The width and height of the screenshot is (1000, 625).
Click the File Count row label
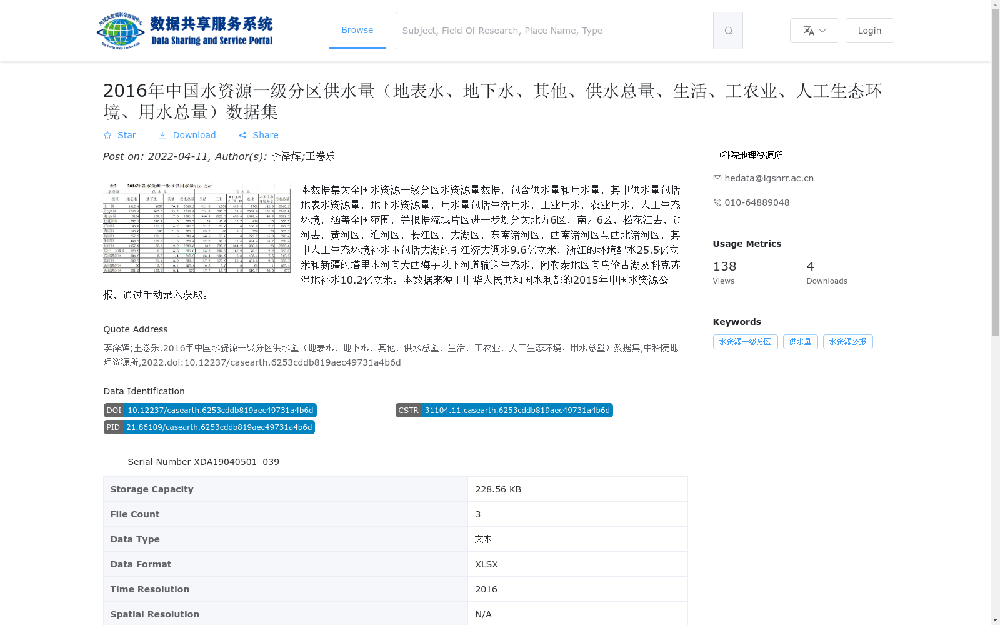point(135,514)
